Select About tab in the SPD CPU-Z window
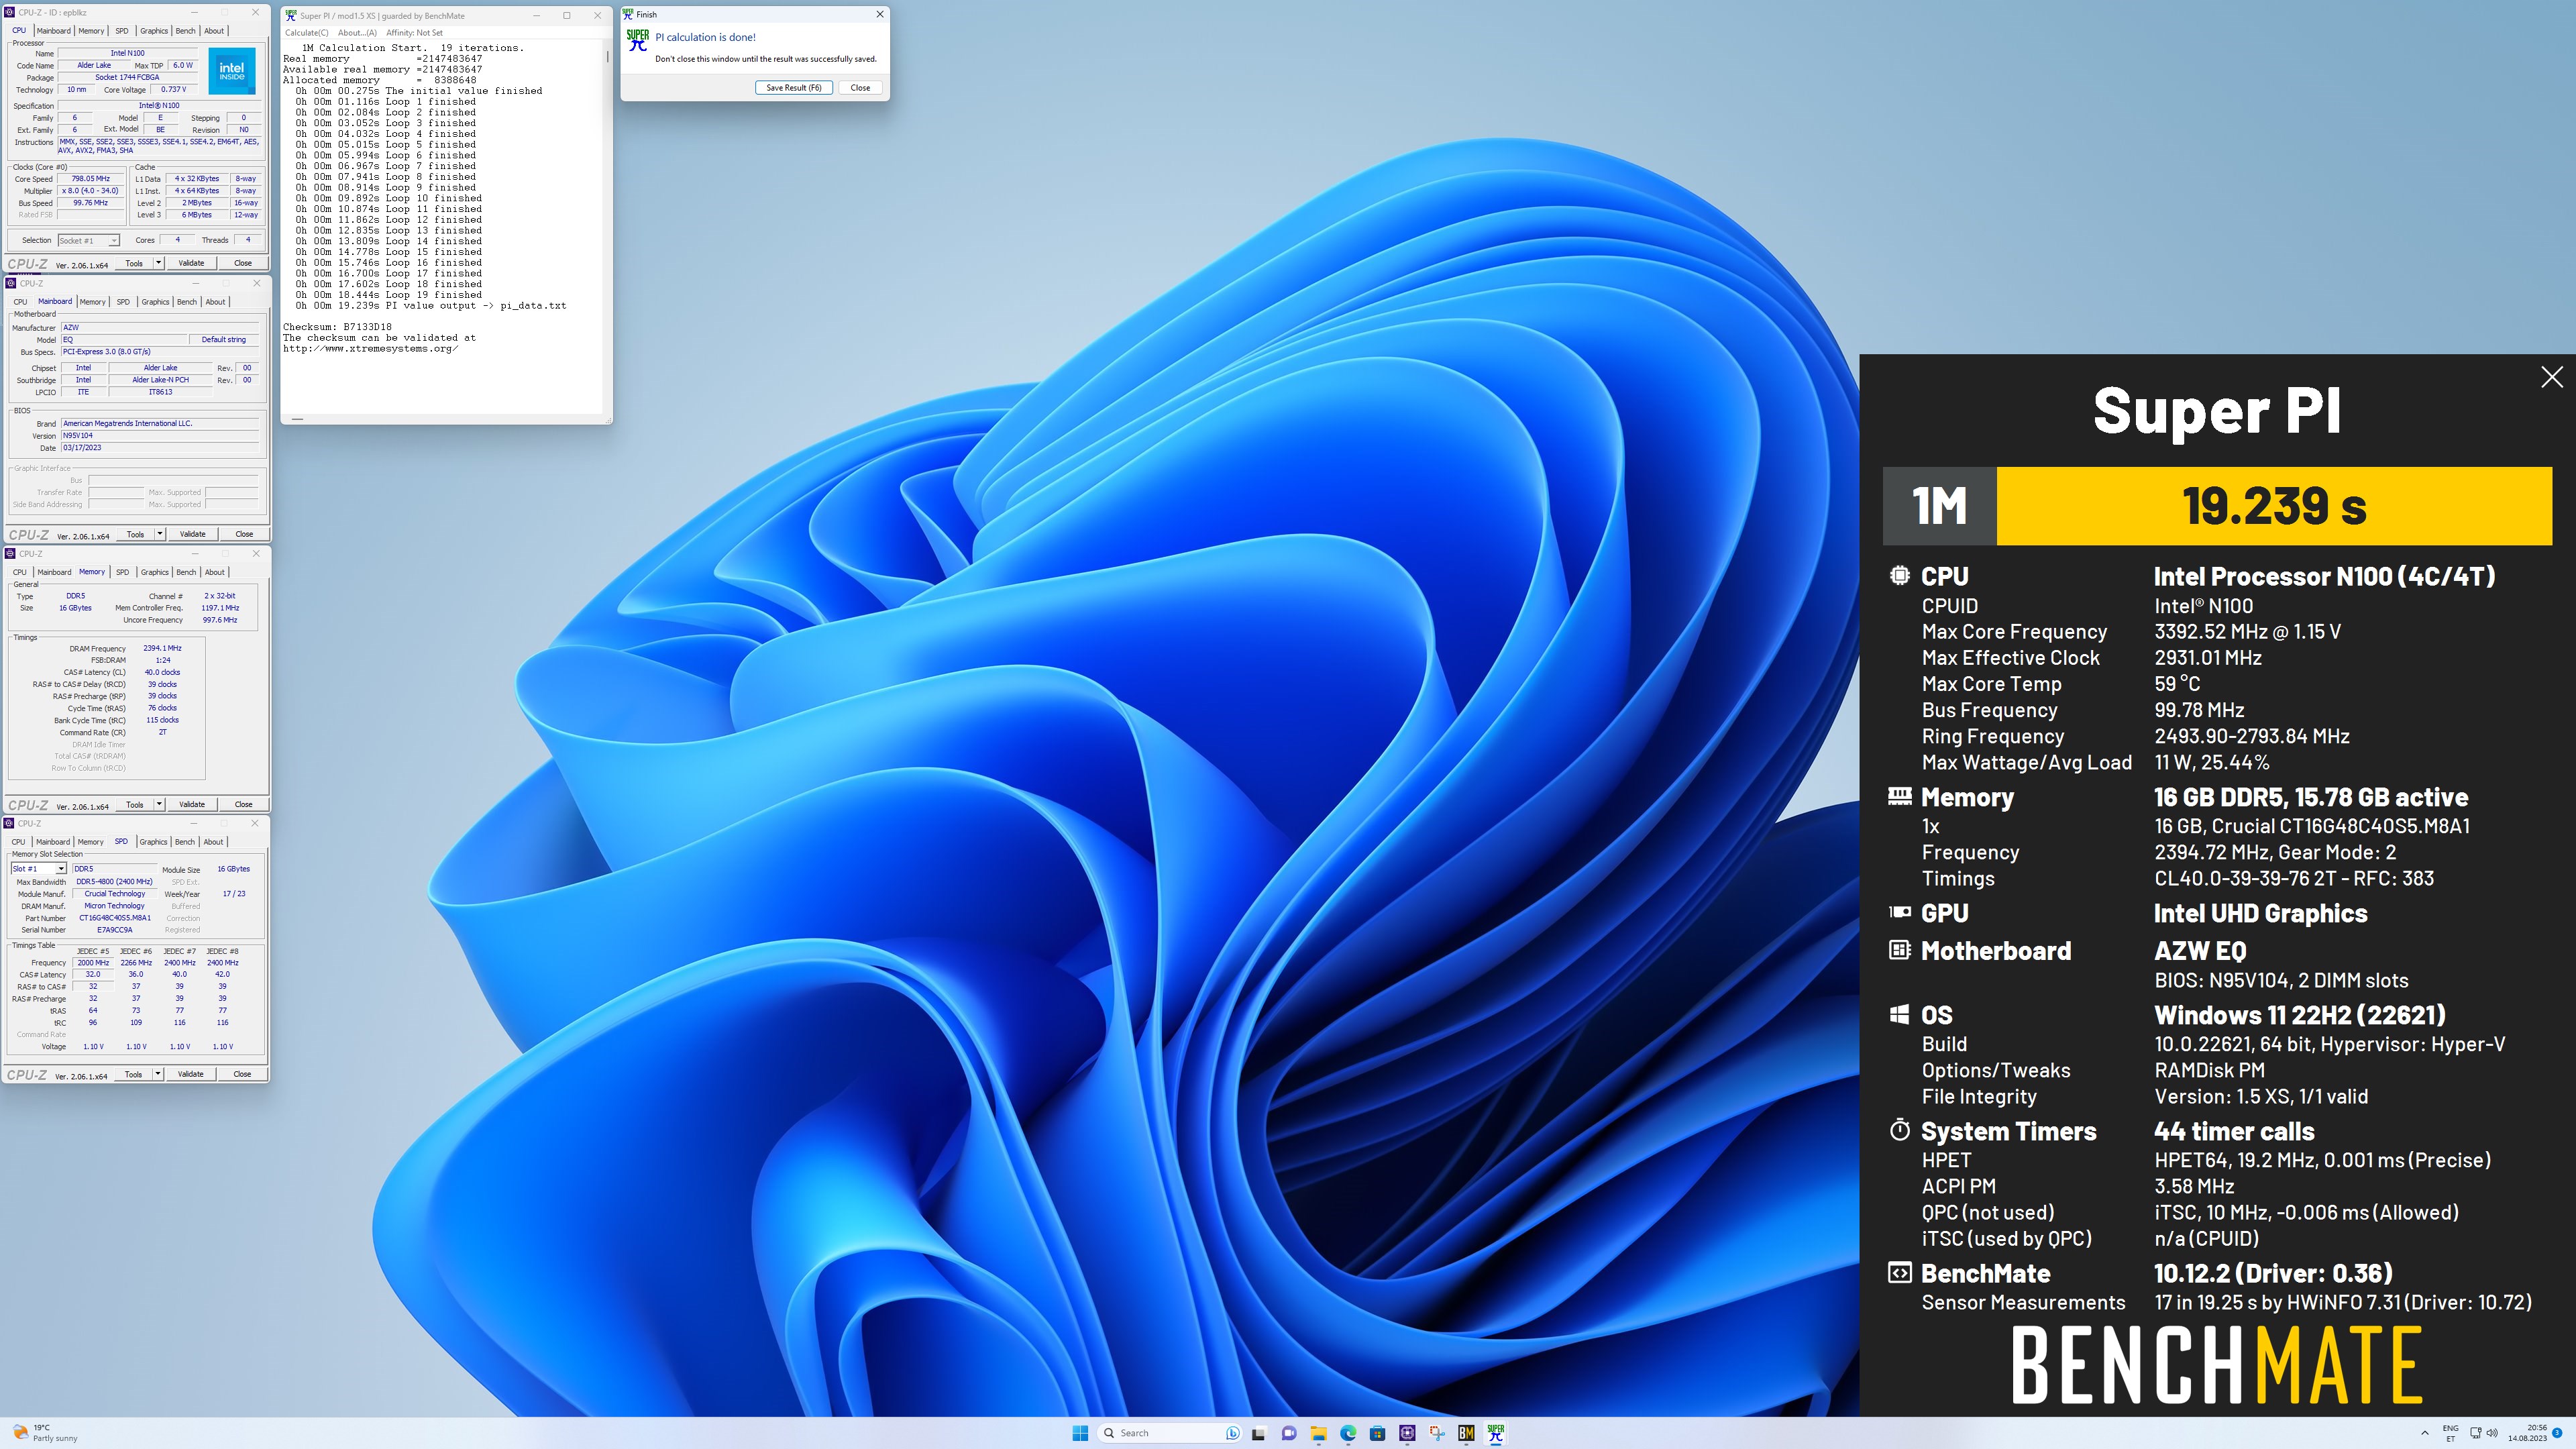The height and width of the screenshot is (1449, 2576). 213,842
